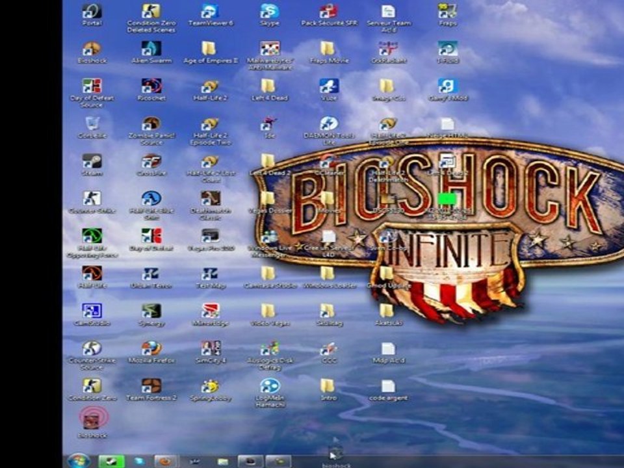Open the file explorer taskbar icon
The width and height of the screenshot is (624, 468).
[223, 461]
